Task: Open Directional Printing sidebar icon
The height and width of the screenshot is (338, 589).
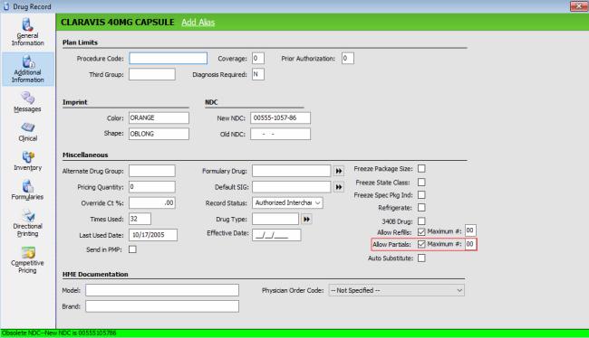Action: click(x=27, y=215)
